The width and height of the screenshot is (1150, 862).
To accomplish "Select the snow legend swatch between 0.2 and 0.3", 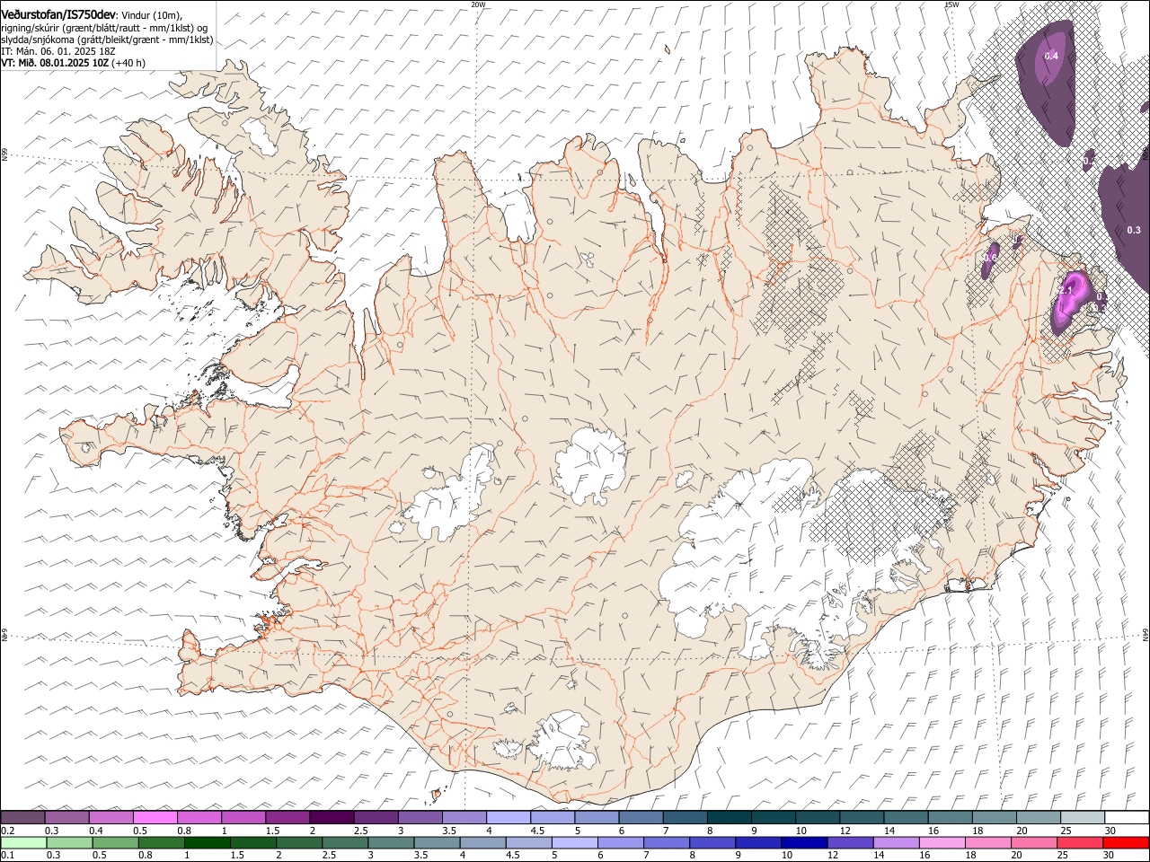I will (22, 817).
